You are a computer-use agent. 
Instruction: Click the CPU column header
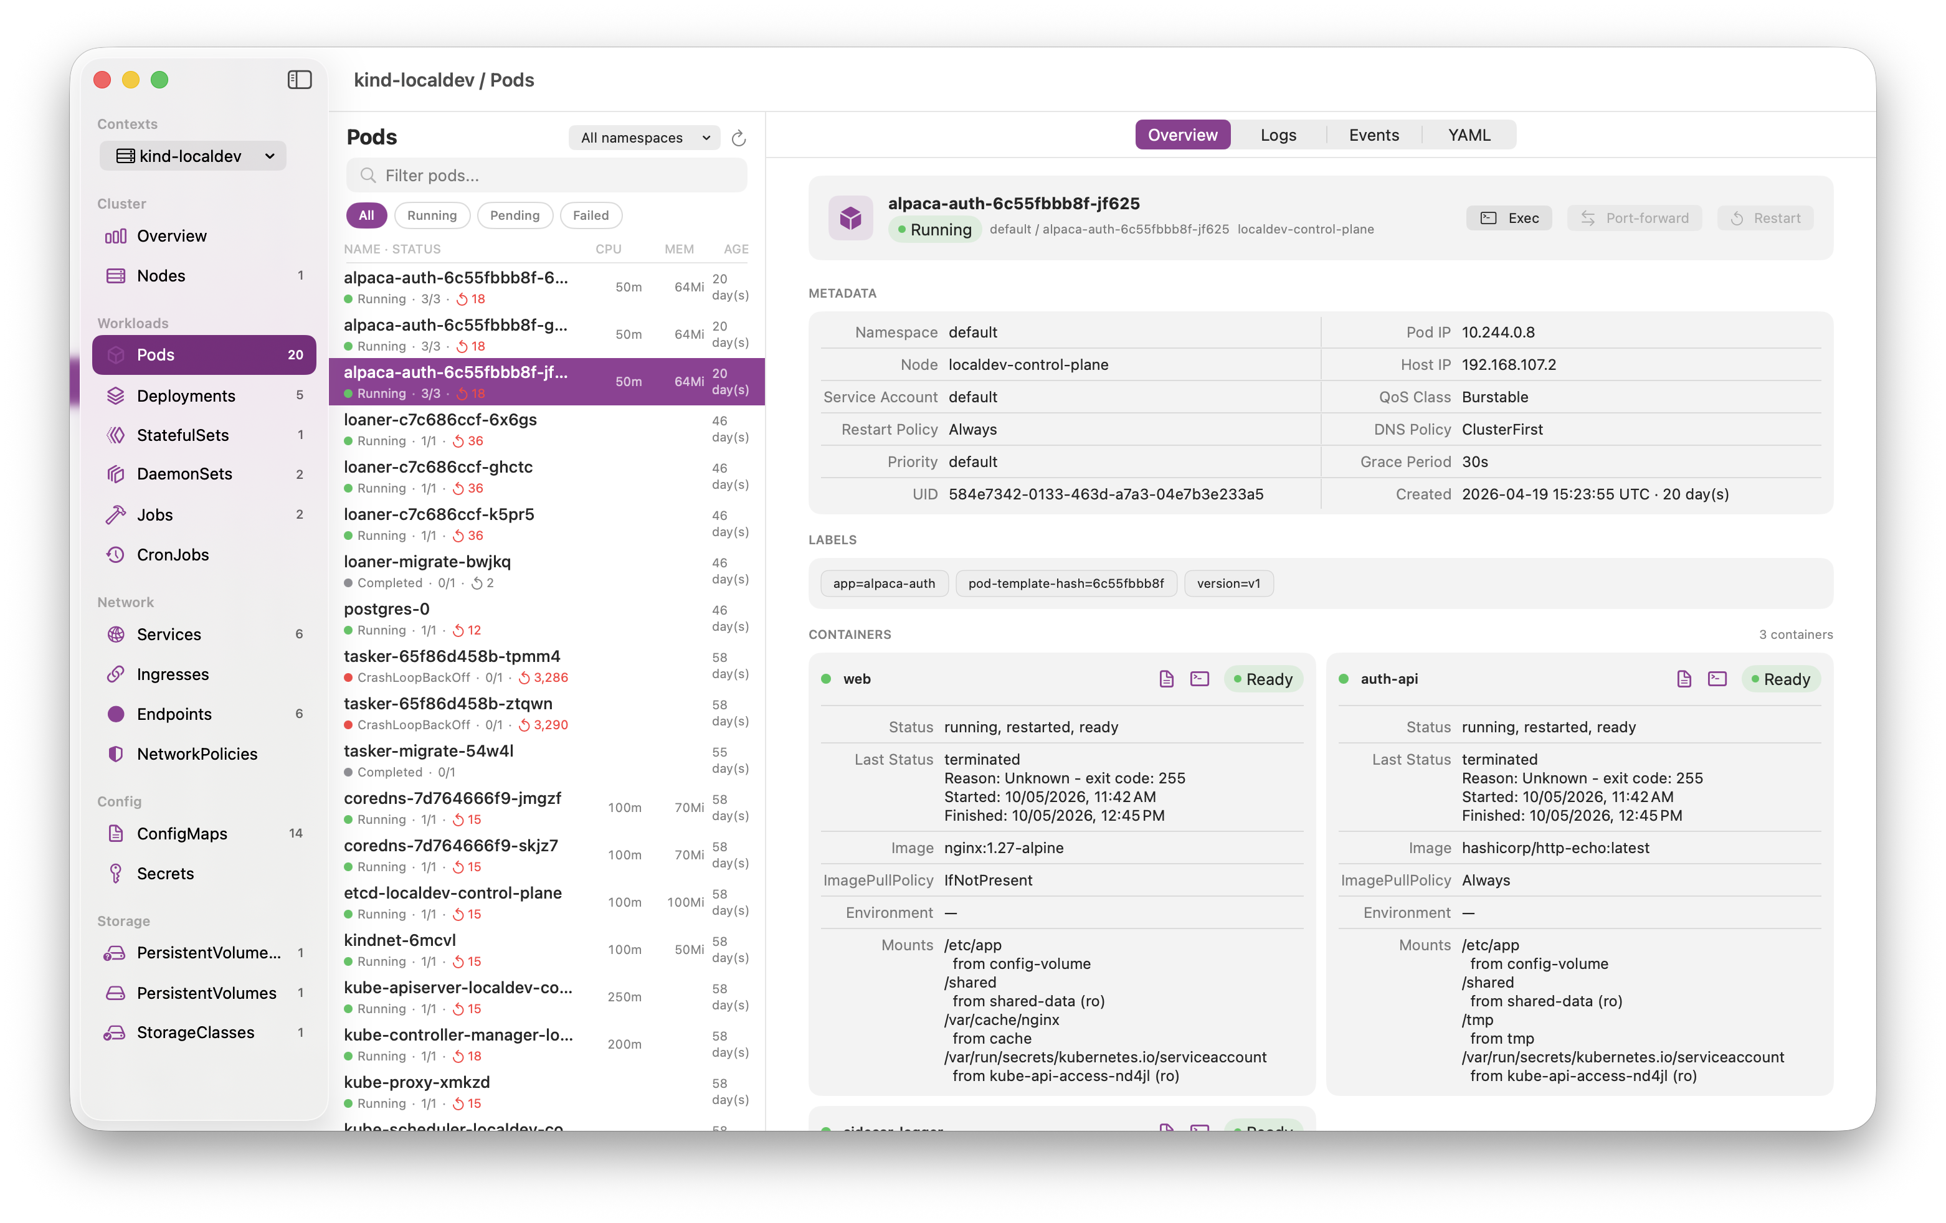click(609, 249)
